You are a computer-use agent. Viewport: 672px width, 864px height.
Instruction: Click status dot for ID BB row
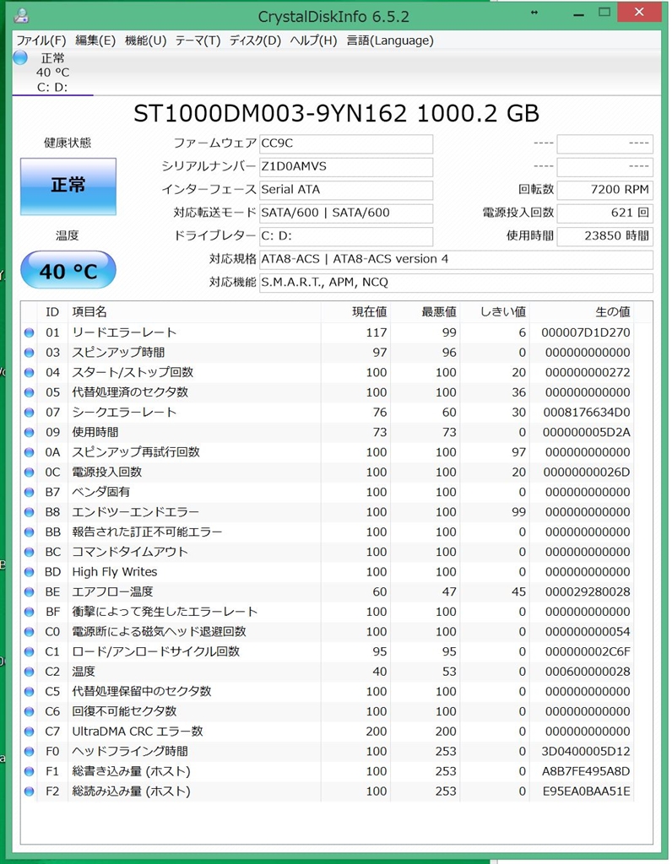click(30, 532)
